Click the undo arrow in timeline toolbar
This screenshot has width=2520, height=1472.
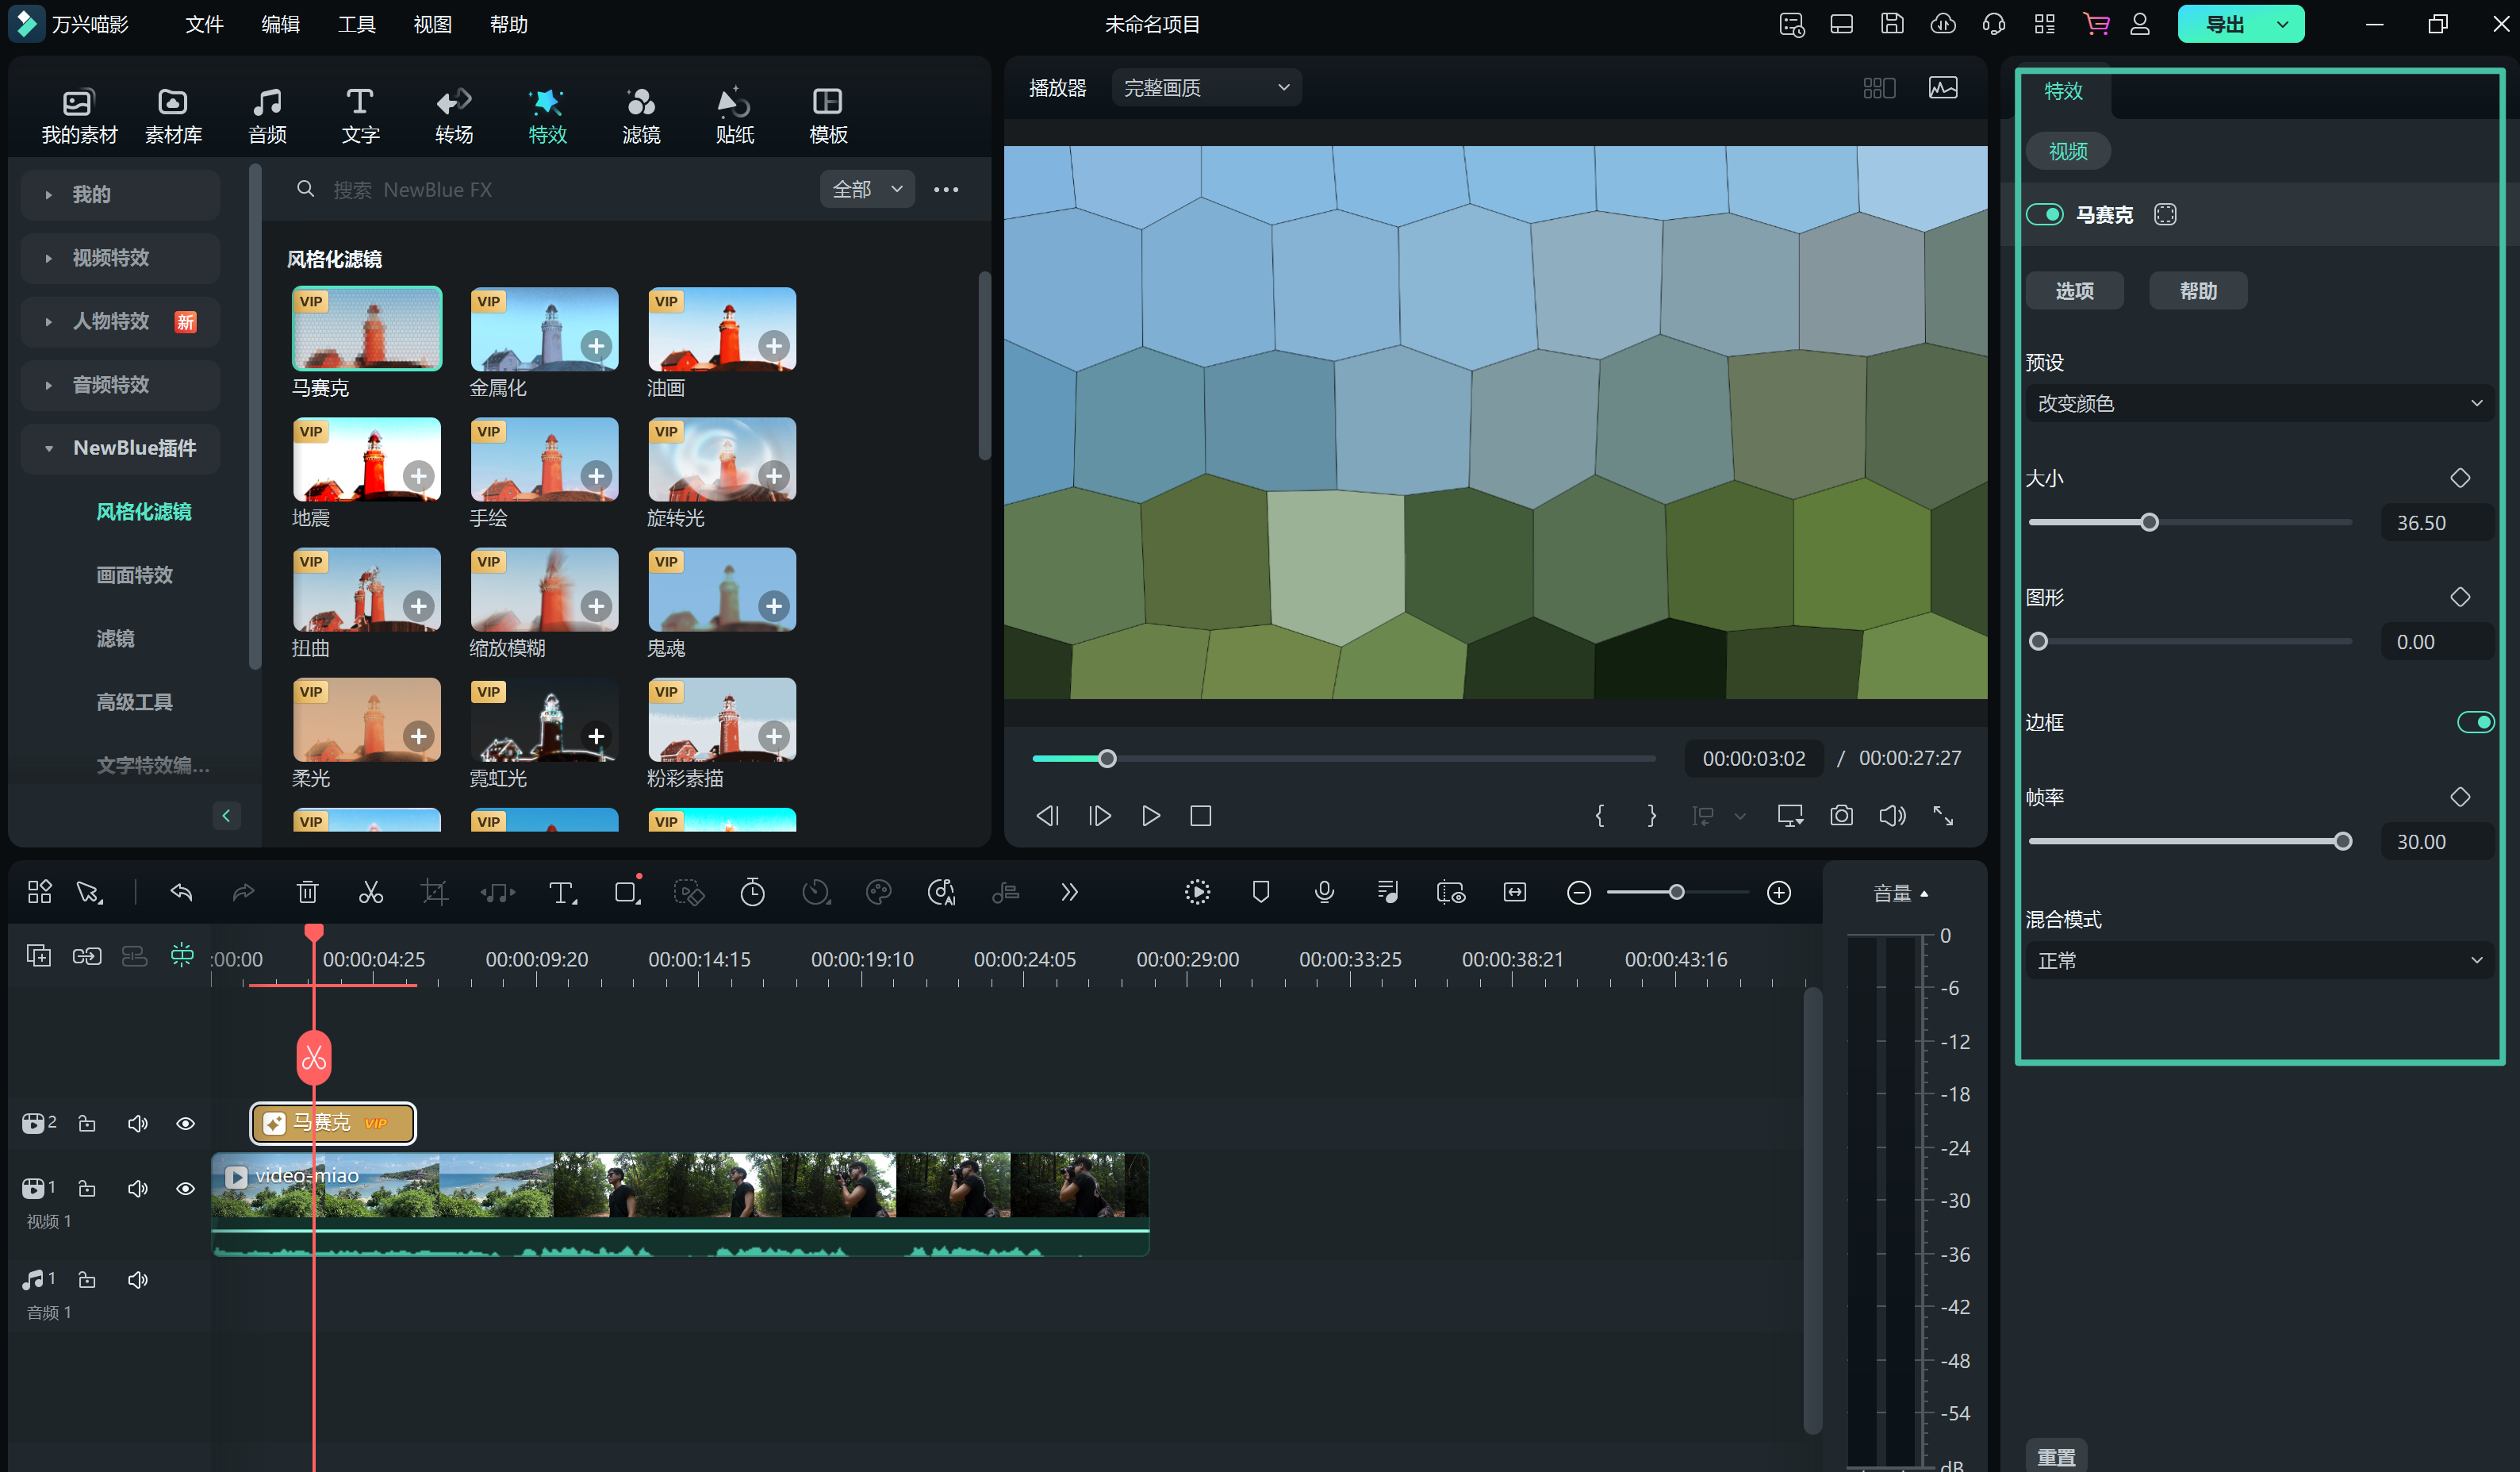(x=181, y=893)
